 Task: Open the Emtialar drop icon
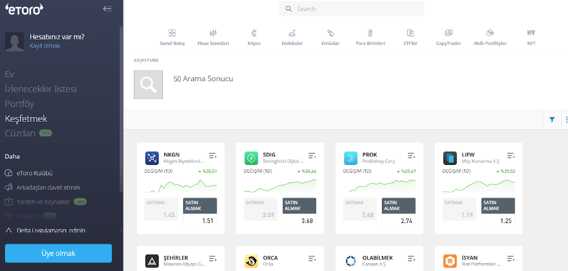(330, 33)
